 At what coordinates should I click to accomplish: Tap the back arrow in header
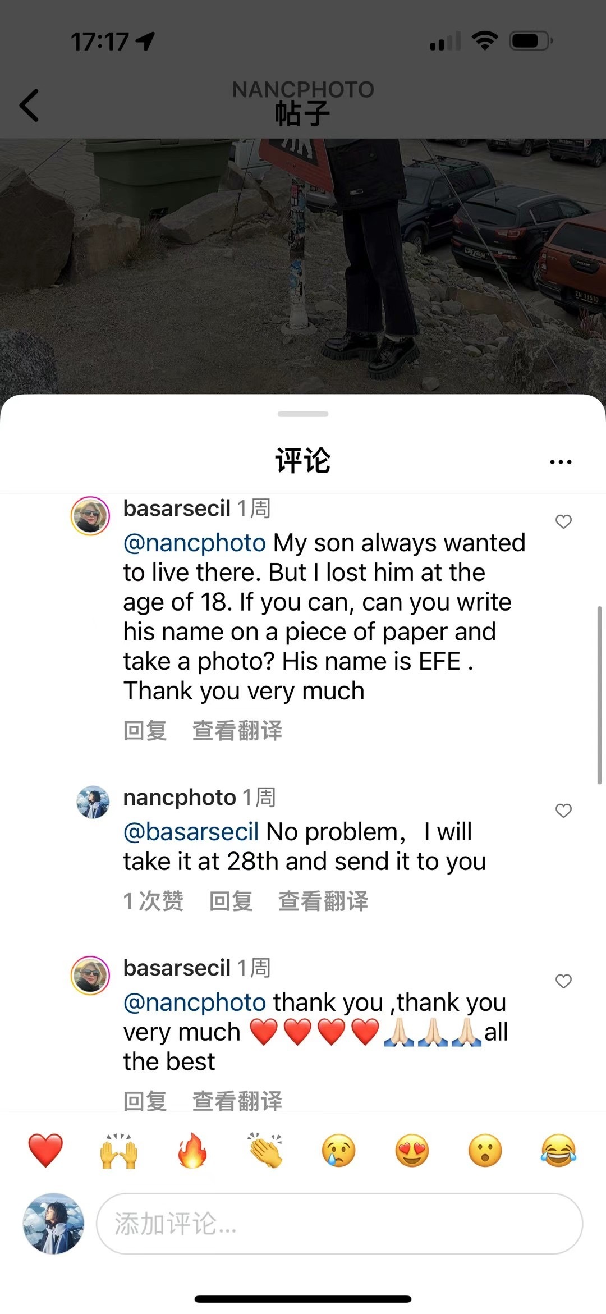point(29,106)
